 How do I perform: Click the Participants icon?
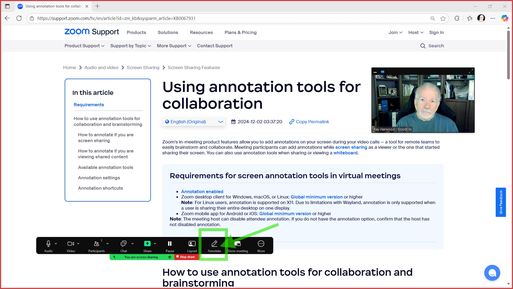97,244
